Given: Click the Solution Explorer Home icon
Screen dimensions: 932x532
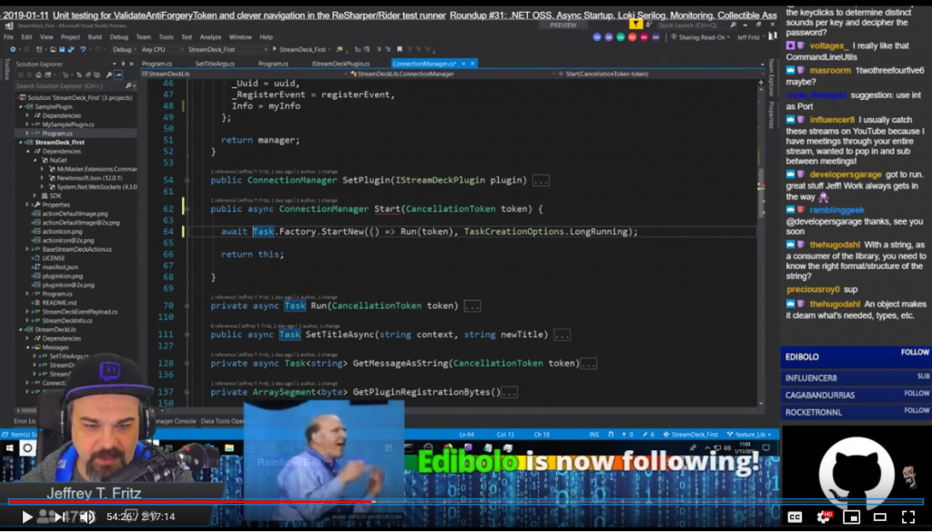Looking at the screenshot, I should pos(39,75).
